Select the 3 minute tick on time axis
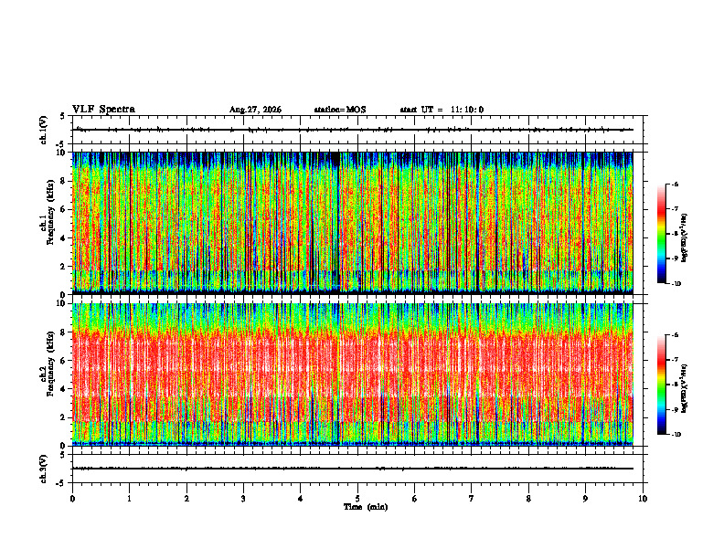724x559 pixels. point(243,499)
